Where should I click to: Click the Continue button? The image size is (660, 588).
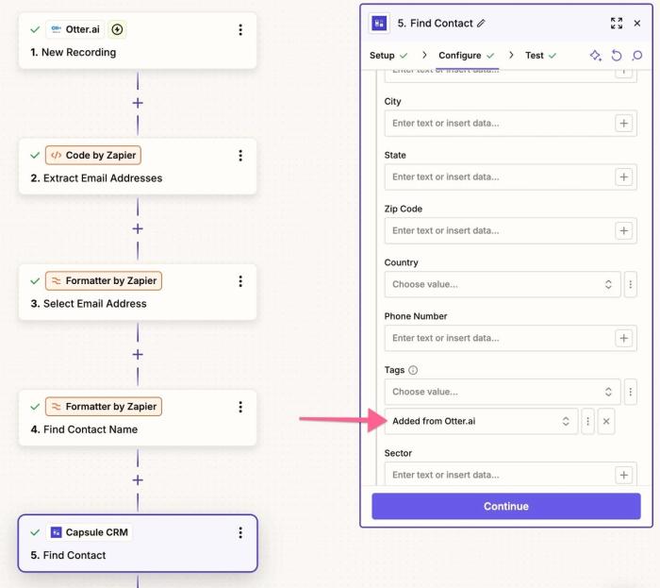(505, 506)
